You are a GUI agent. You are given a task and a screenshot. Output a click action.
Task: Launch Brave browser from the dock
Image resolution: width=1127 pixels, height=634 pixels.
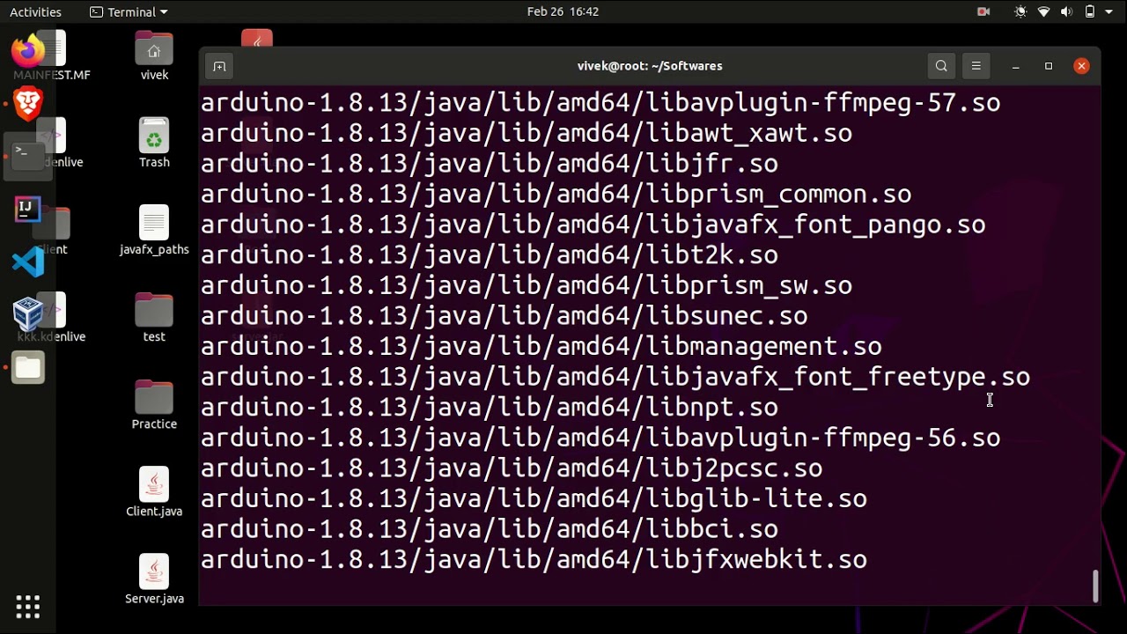pos(28,105)
